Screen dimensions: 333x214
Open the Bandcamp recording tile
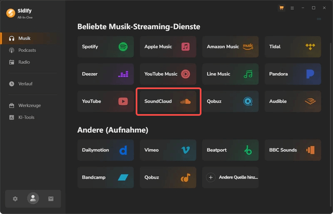pyautogui.click(x=105, y=177)
